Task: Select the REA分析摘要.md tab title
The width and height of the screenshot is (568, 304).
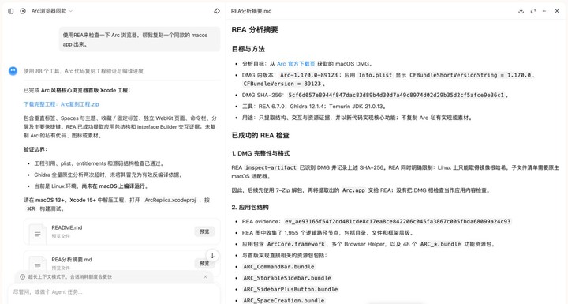Action: pyautogui.click(x=252, y=11)
